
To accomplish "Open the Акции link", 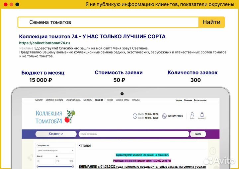I will coord(179,100).
